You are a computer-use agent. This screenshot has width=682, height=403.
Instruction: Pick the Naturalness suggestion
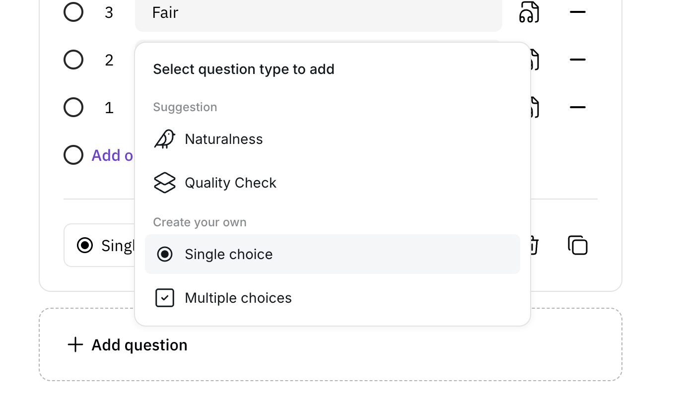point(333,139)
